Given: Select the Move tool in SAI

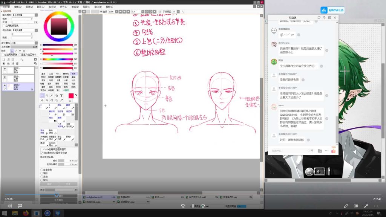Looking at the screenshot, I should point(42,100).
